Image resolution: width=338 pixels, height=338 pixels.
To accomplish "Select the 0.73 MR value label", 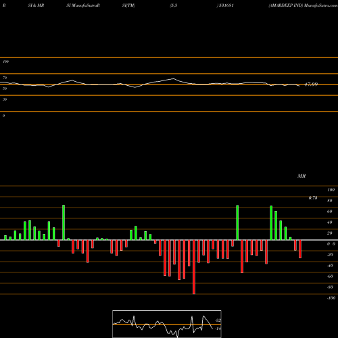I will 313,198.
